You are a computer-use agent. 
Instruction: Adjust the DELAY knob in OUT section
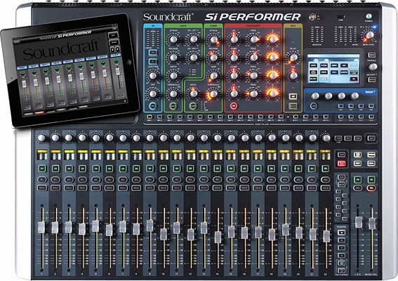pyautogui.click(x=293, y=58)
